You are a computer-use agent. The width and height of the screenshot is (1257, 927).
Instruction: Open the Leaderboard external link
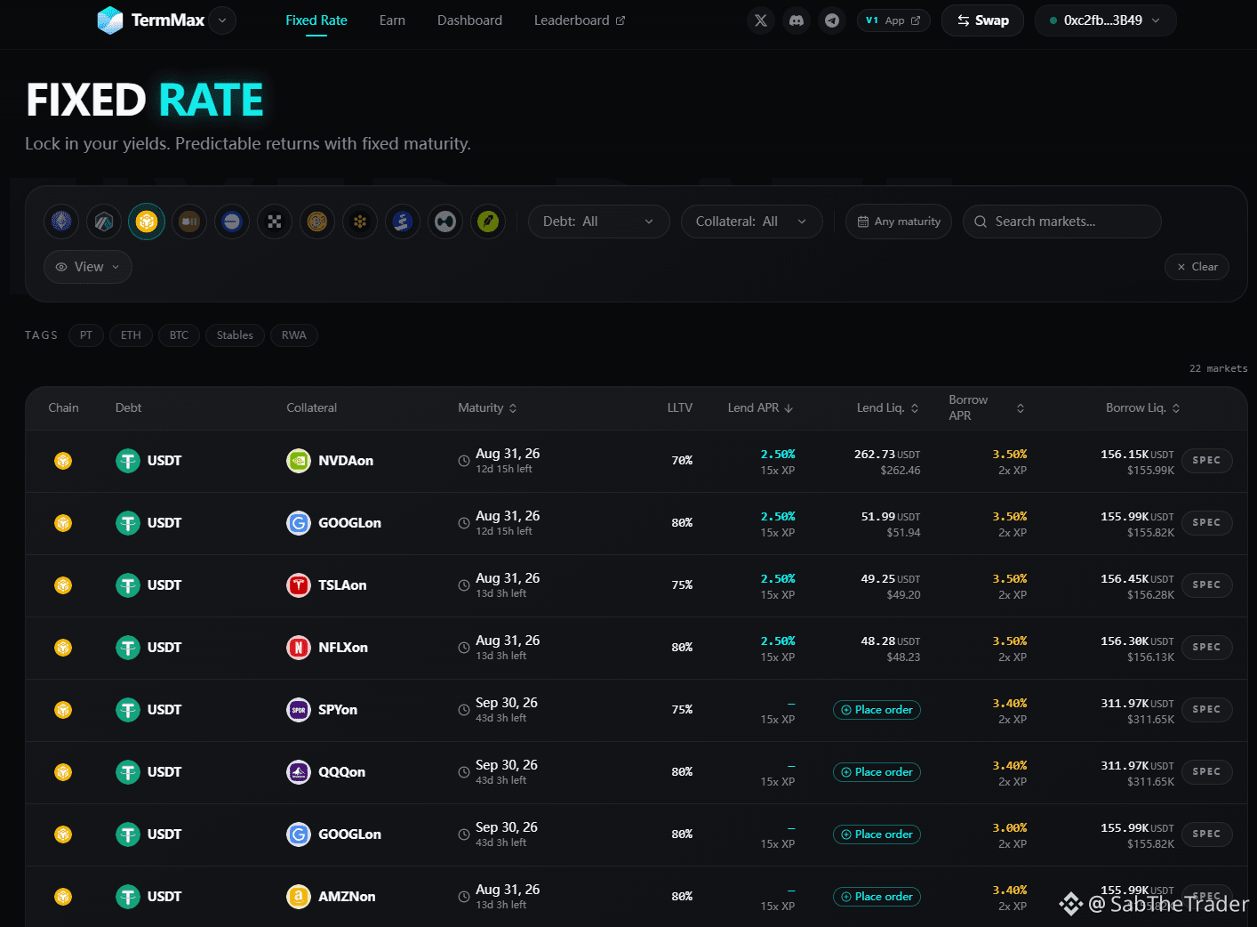point(580,20)
